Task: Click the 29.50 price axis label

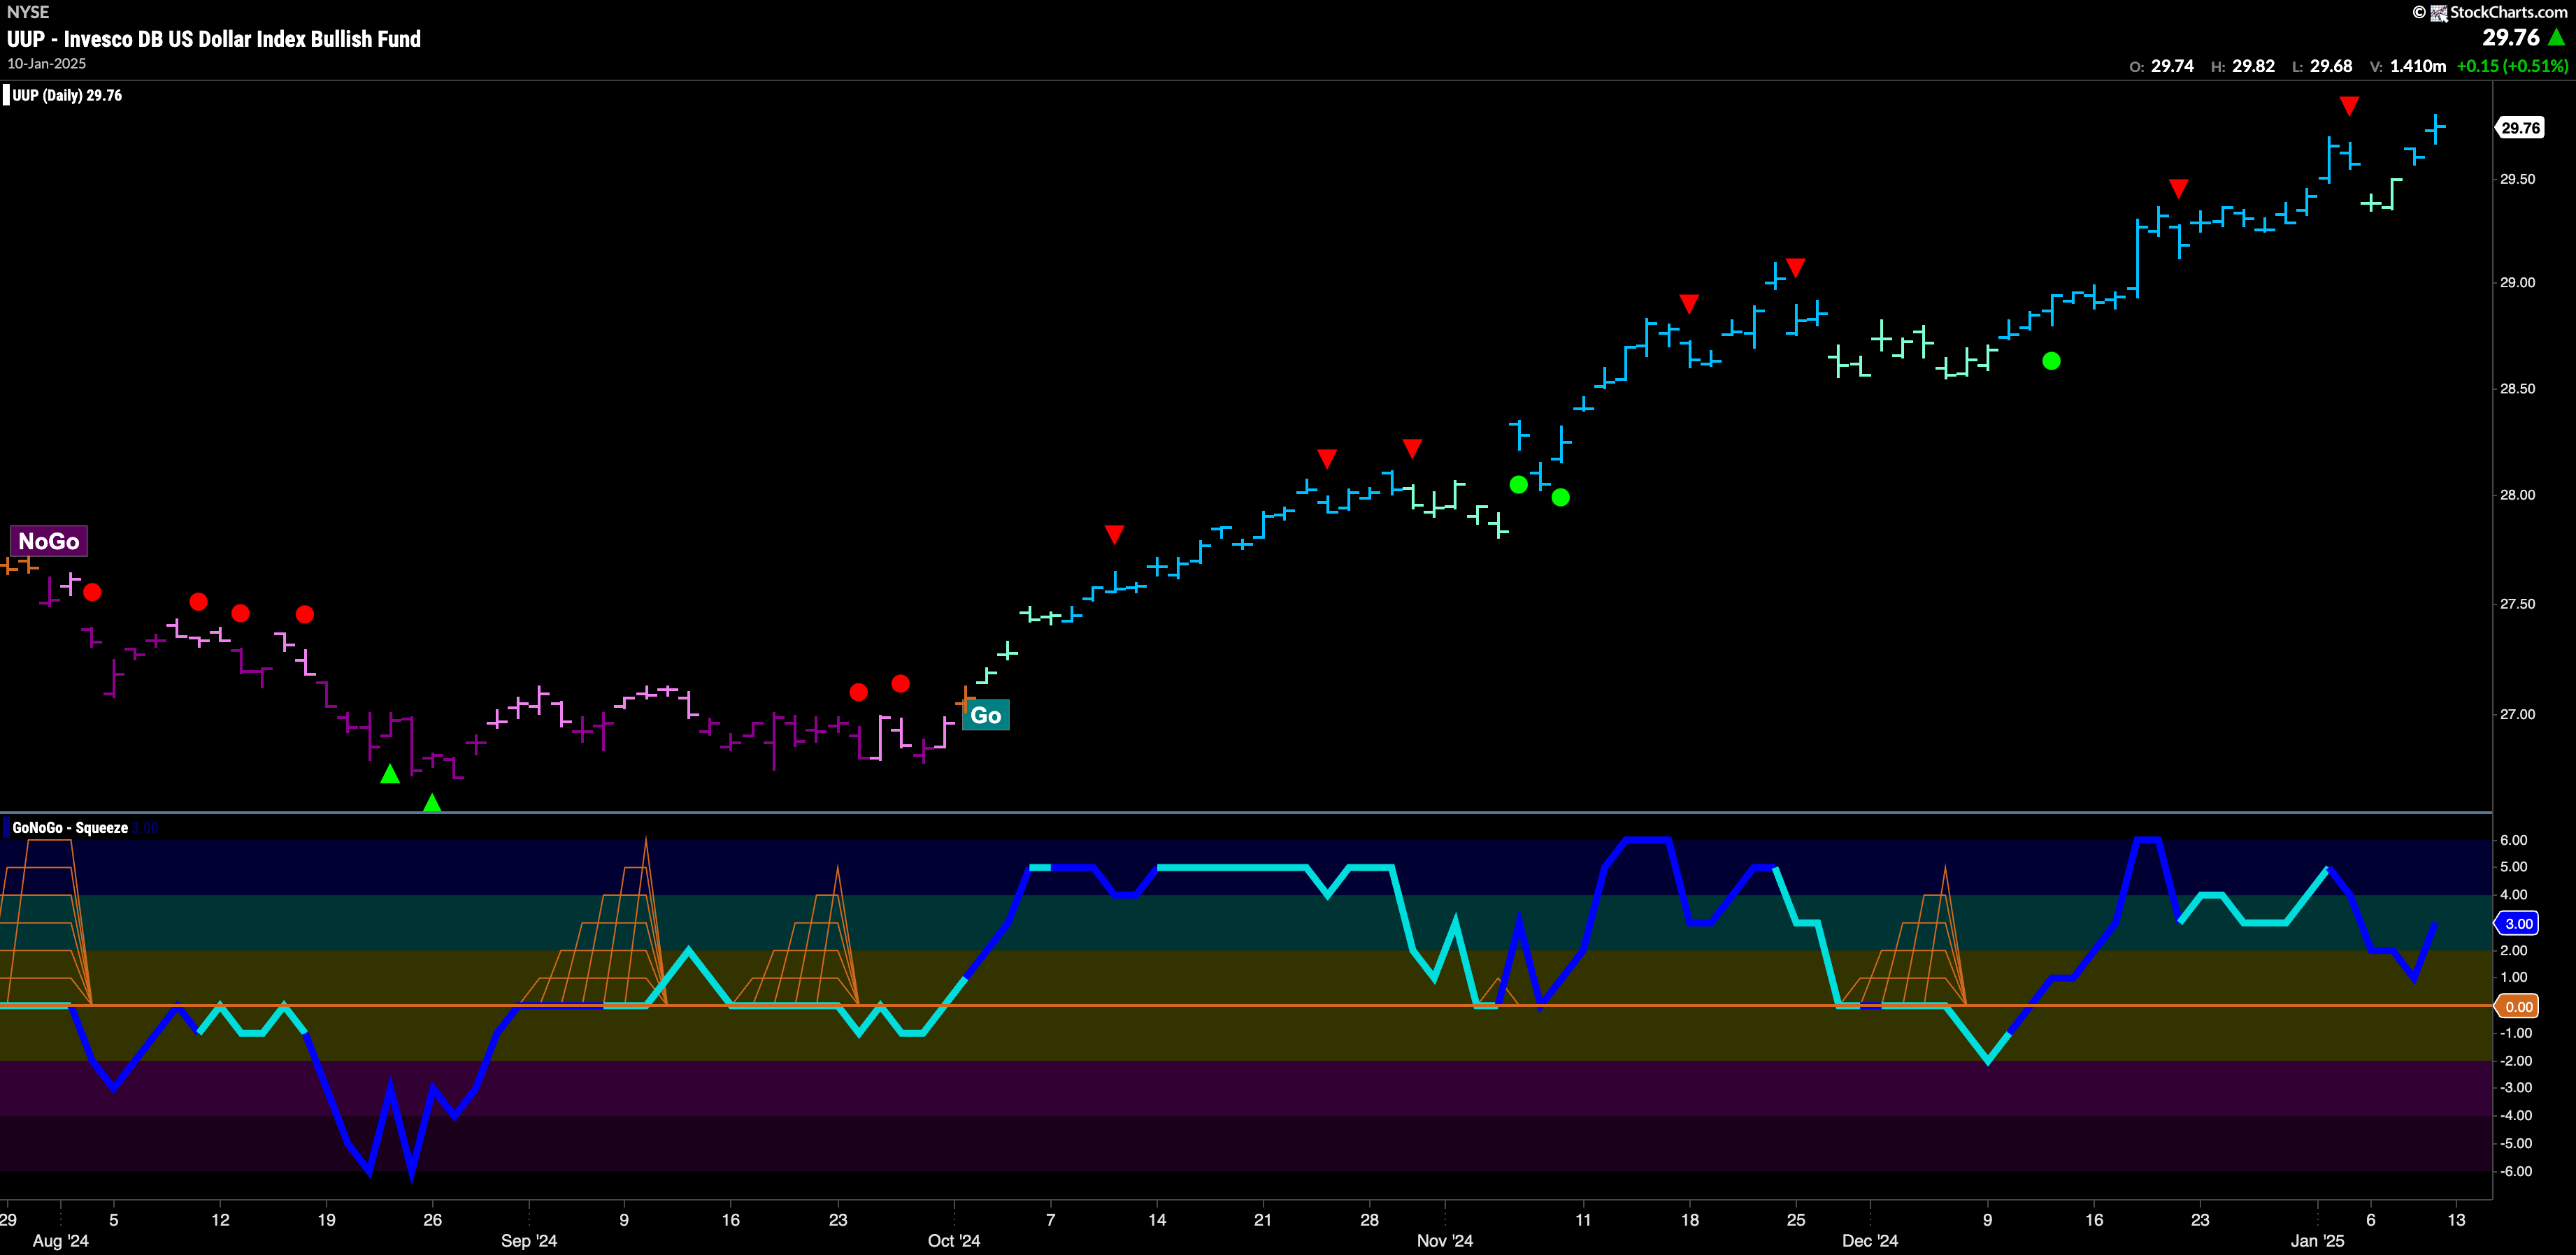Action: (2517, 179)
